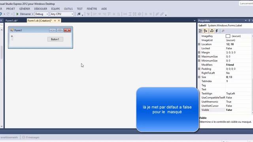This screenshot has width=253, height=142.
Task: Switch to the Form1.vb* code tab
Action: pos(11,21)
